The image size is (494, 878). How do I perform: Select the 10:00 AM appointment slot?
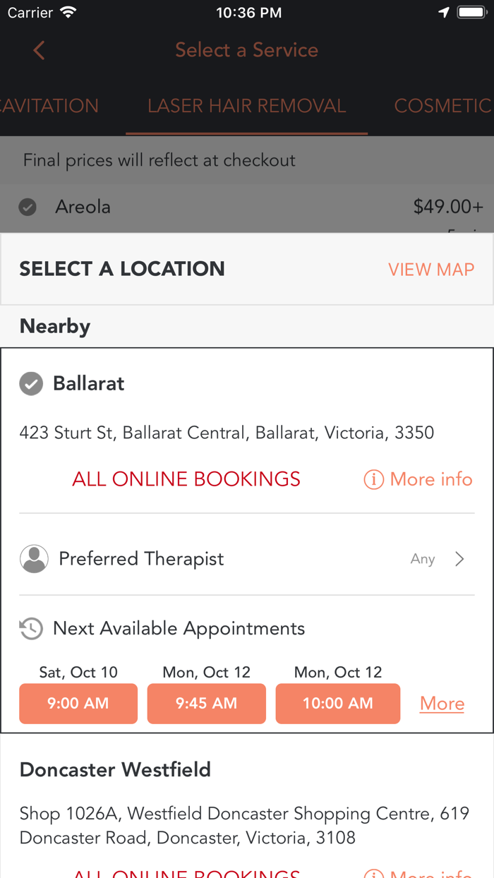[338, 704]
